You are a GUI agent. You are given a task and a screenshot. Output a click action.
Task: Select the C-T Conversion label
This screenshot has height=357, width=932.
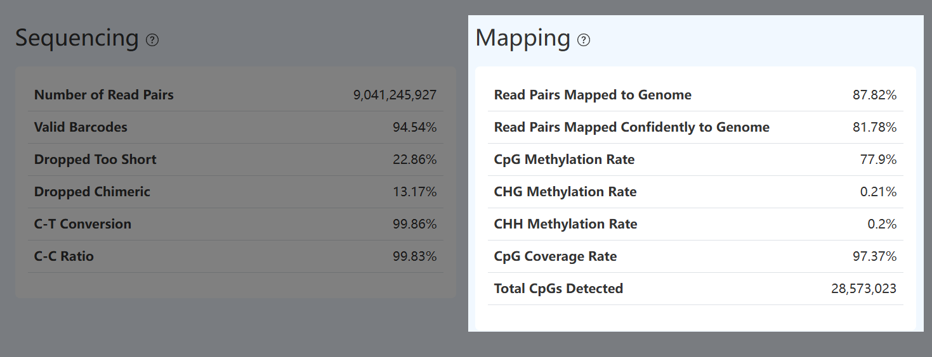(82, 224)
